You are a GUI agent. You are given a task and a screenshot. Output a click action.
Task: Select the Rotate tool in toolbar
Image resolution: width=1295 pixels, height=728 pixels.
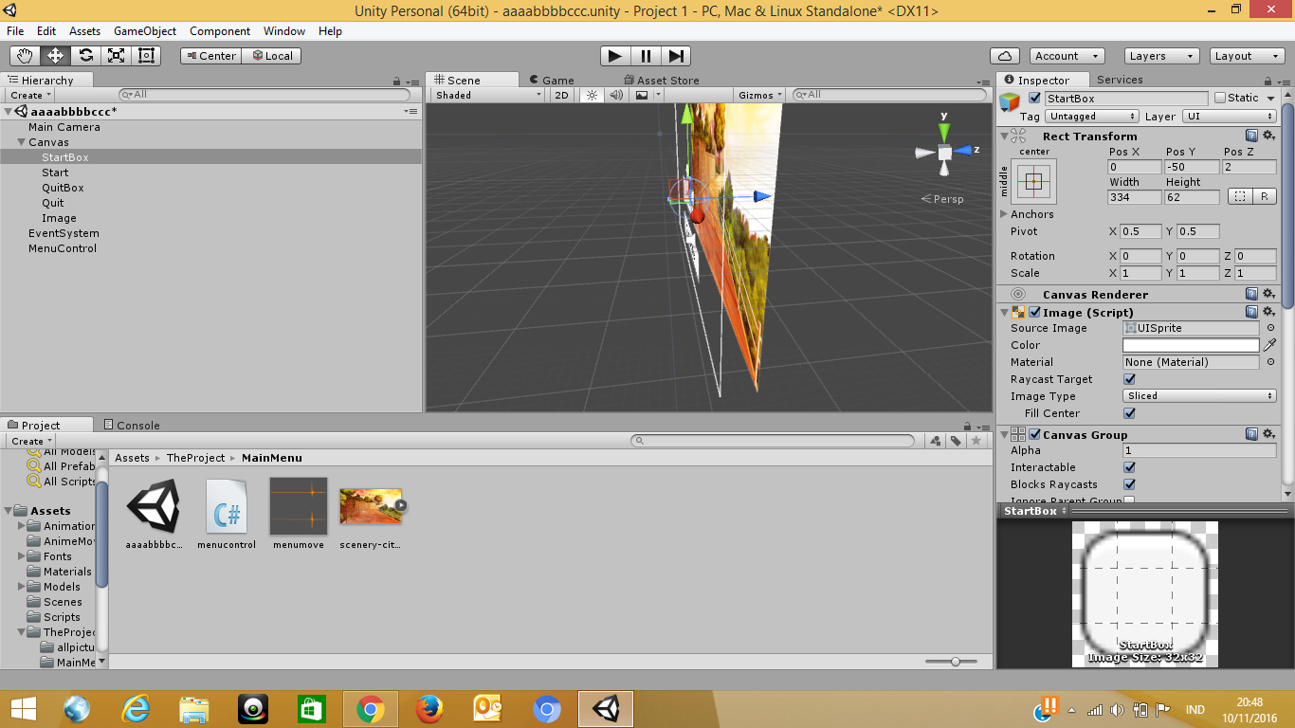click(x=86, y=56)
